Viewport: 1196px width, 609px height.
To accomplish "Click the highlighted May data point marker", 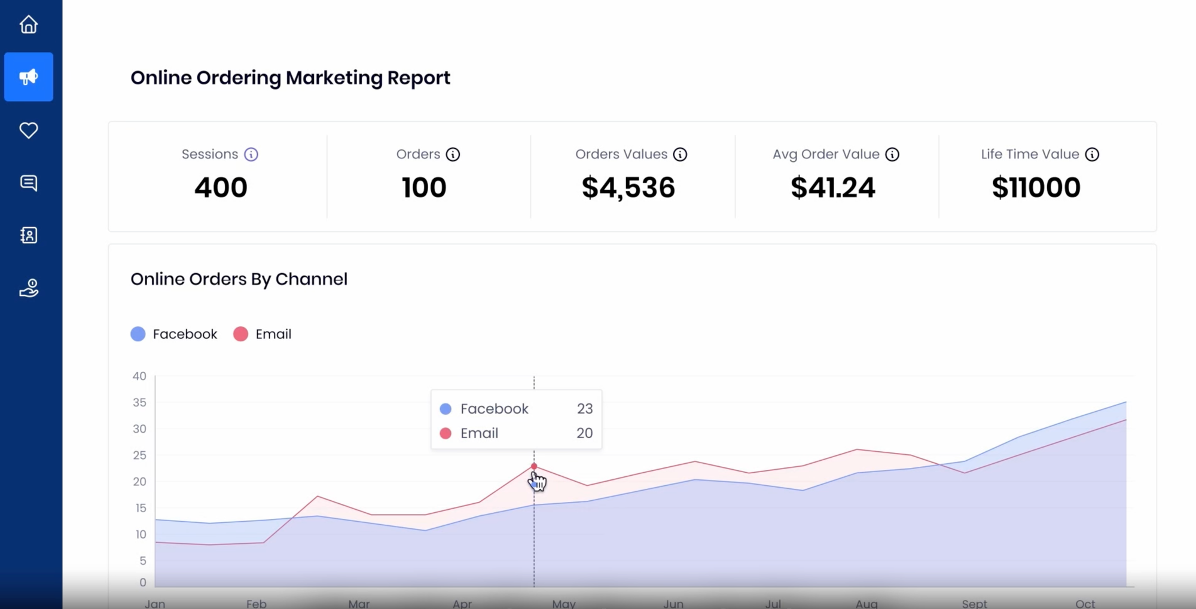I will click(534, 466).
